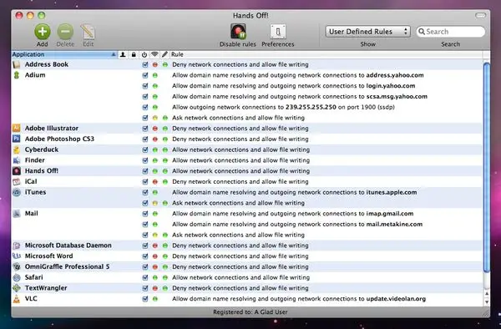Viewport: 501px width, 329px height.
Task: Click the VLC cone icon
Action: click(x=17, y=299)
